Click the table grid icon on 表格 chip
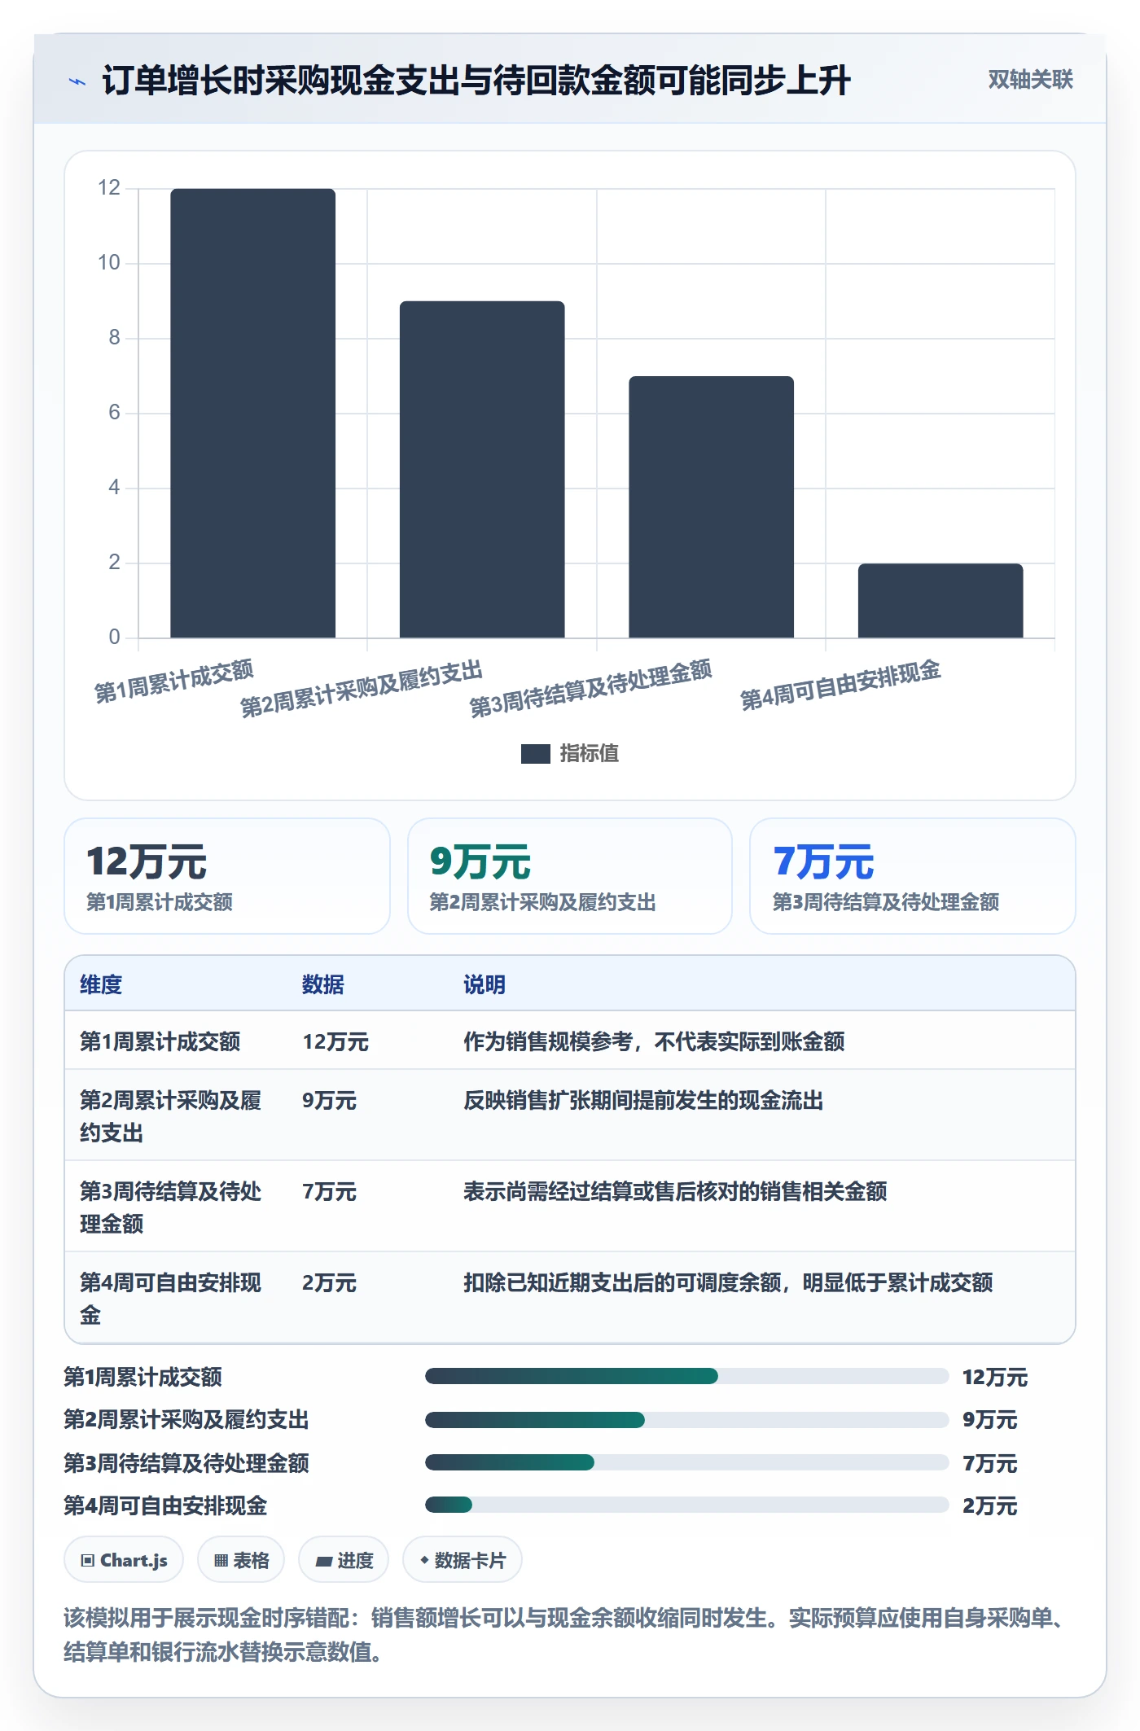1140x1731 pixels. point(221,1561)
